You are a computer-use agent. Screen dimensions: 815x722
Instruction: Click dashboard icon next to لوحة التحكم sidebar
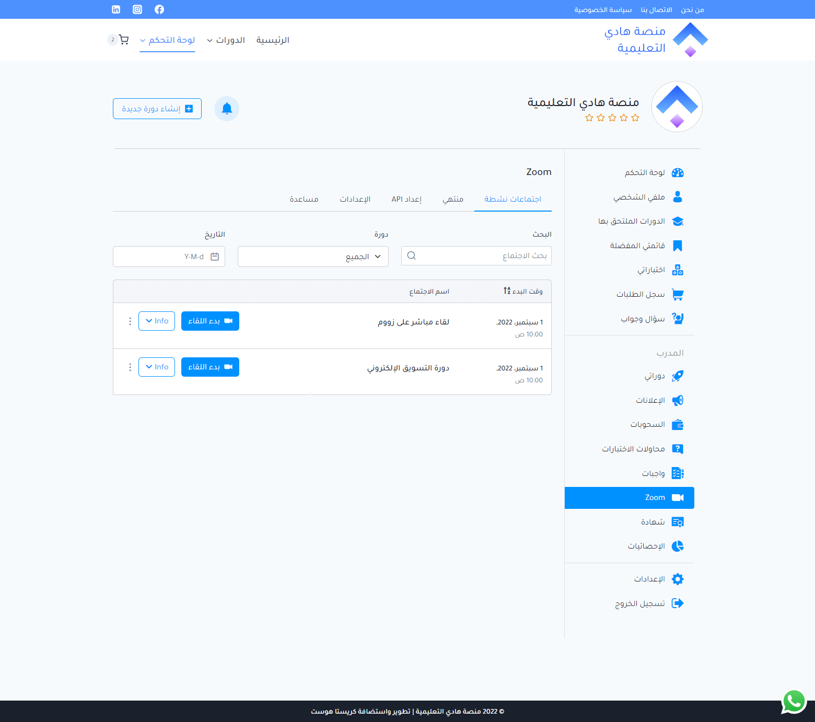pyautogui.click(x=678, y=173)
